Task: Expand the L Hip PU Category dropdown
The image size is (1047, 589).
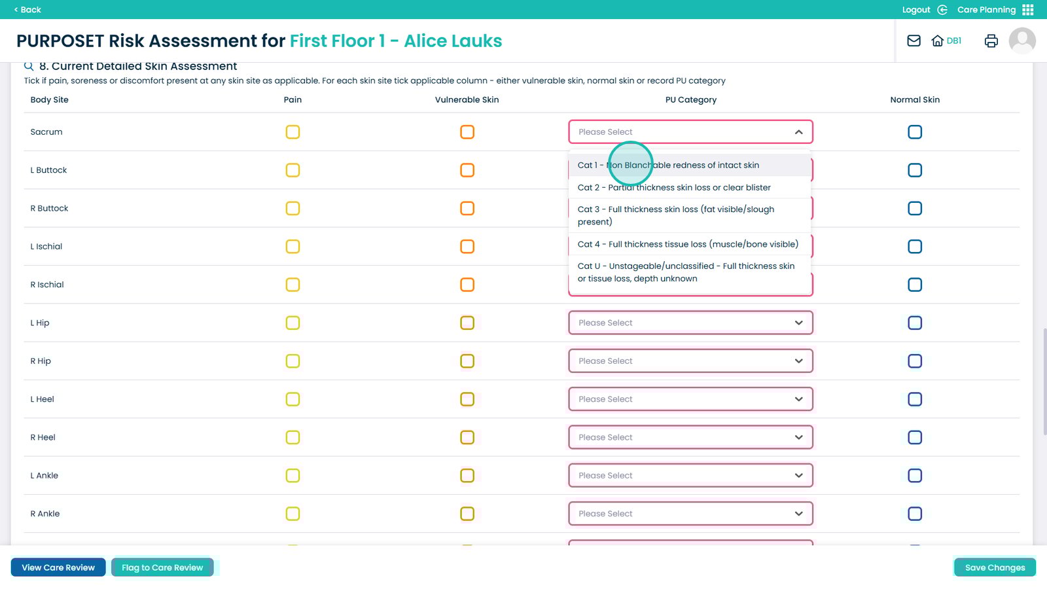Action: (x=798, y=323)
